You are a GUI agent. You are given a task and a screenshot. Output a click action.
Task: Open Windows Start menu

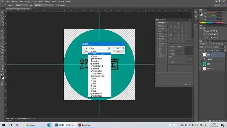(3, 125)
